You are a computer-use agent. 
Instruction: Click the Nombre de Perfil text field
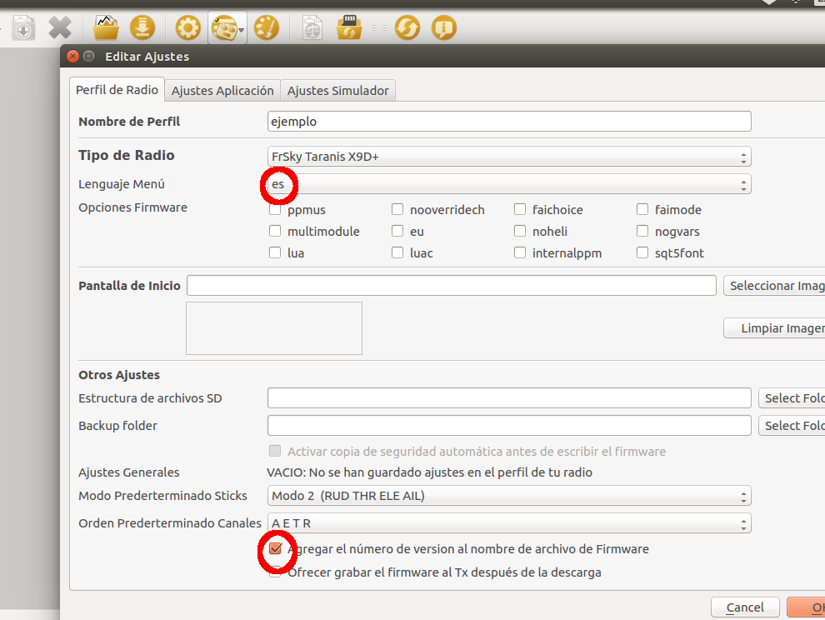click(x=509, y=122)
